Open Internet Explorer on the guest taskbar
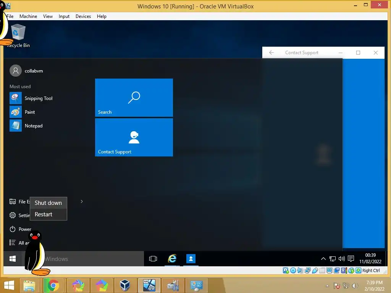This screenshot has width=391, height=293. pyautogui.click(x=172, y=259)
